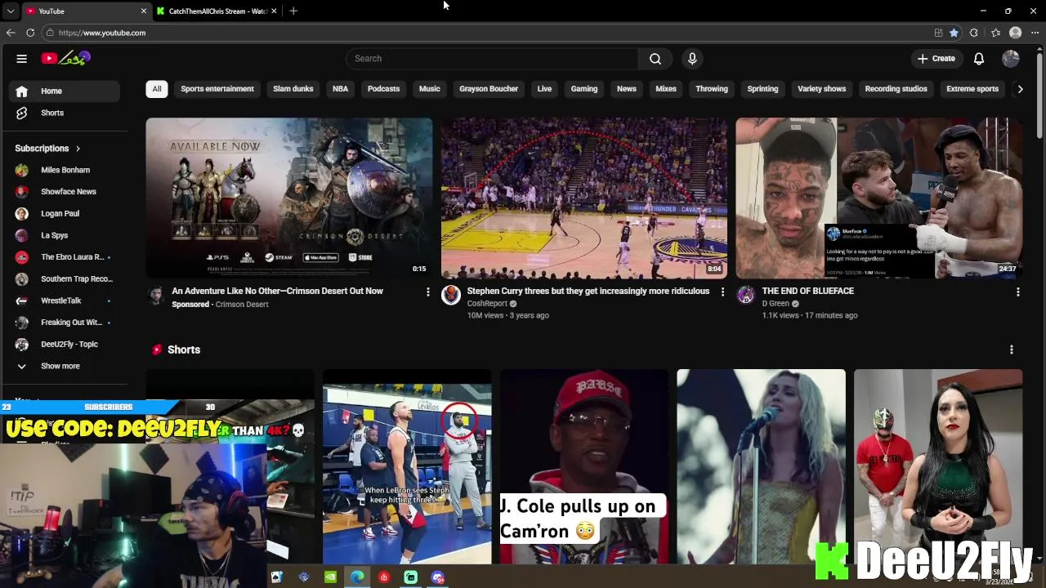This screenshot has height=588, width=1046.
Task: Open browser settings three-dot menu
Action: 1036,33
